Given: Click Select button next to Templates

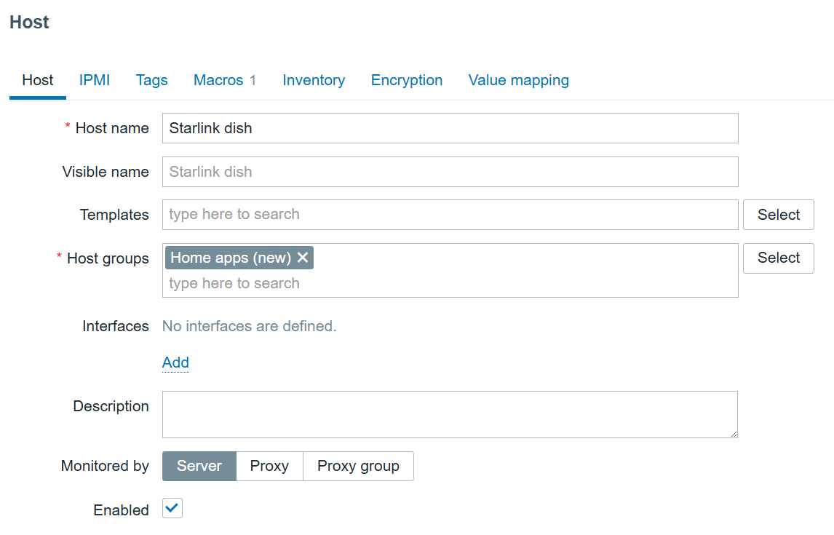Looking at the screenshot, I should (778, 215).
